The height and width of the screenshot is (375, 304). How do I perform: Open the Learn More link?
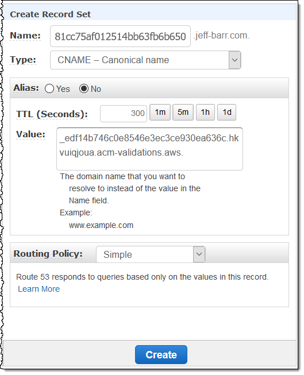(39, 289)
